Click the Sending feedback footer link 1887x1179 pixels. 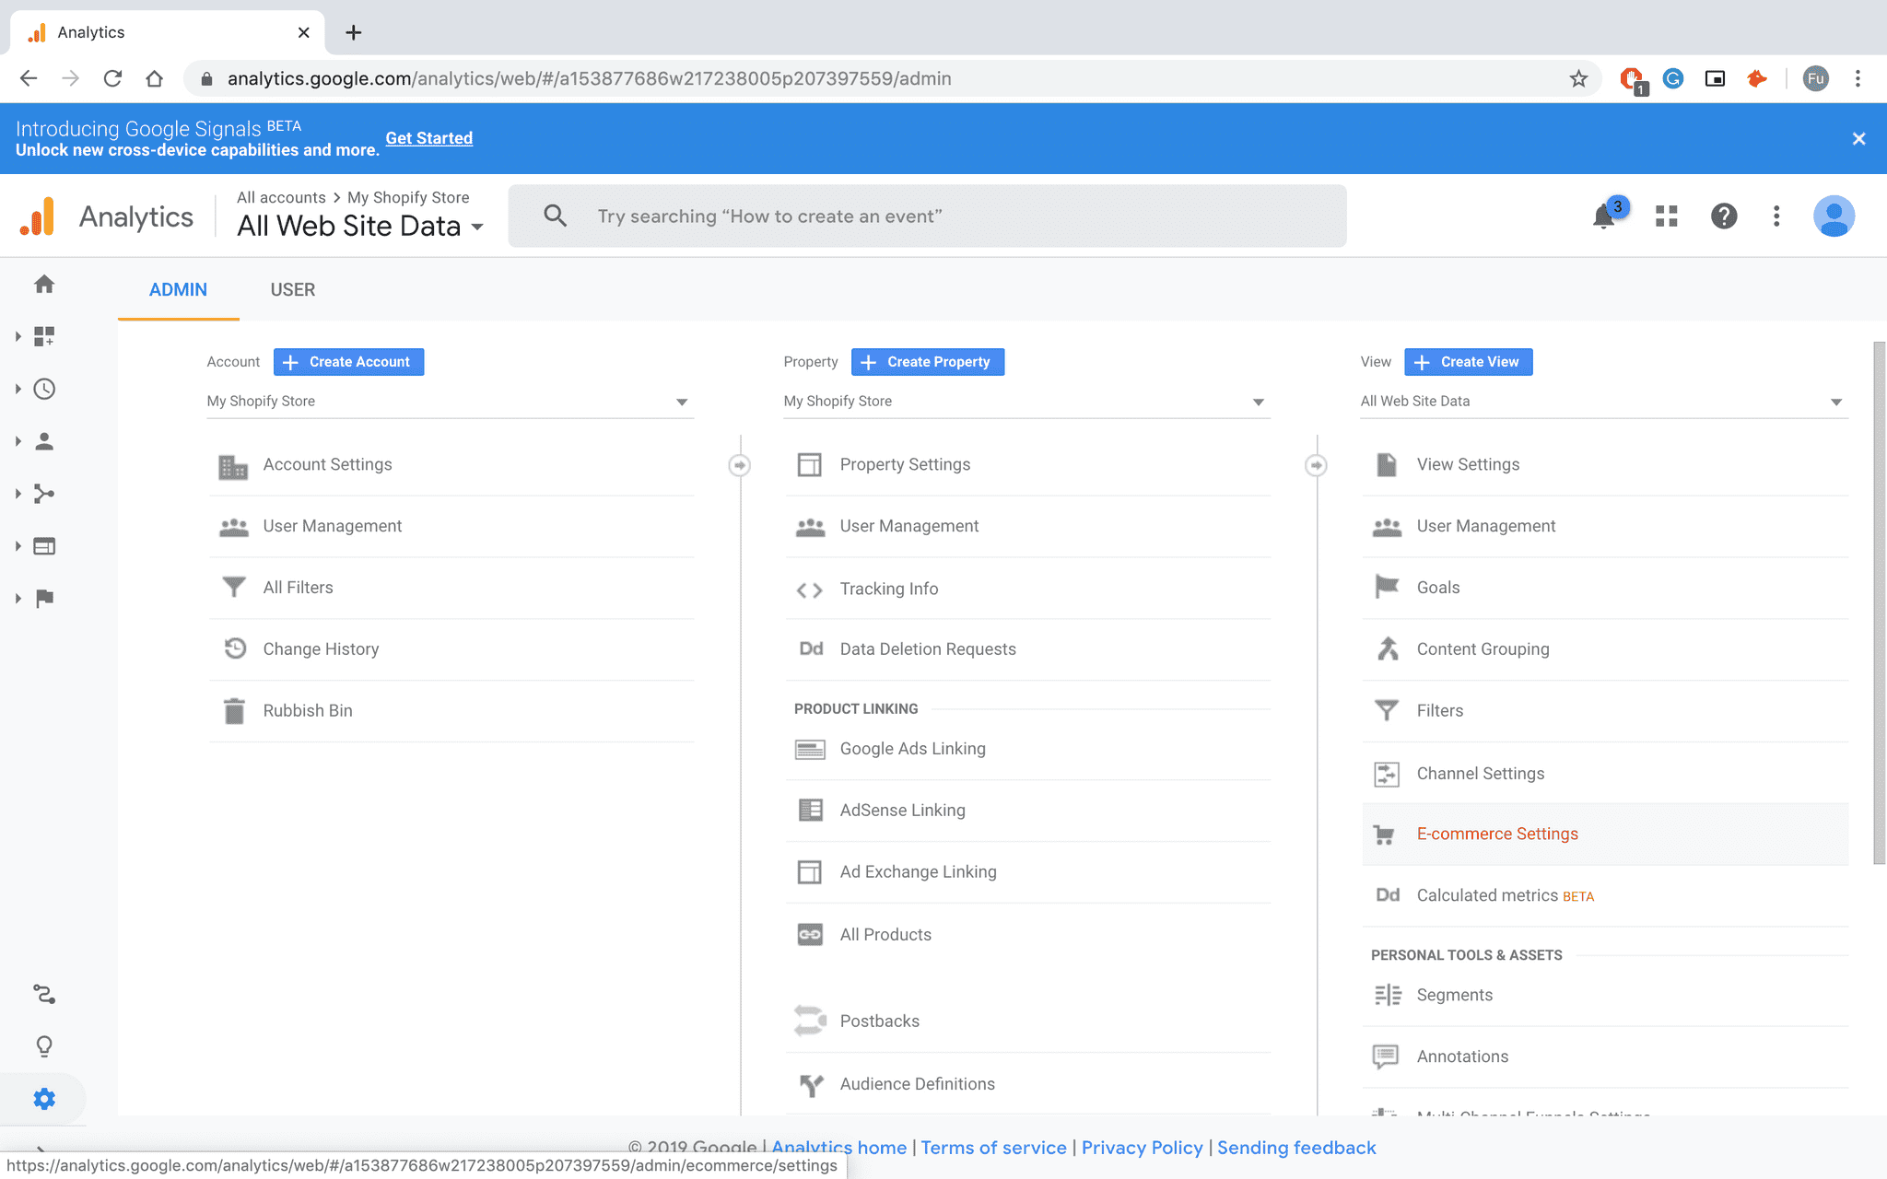pyautogui.click(x=1296, y=1148)
